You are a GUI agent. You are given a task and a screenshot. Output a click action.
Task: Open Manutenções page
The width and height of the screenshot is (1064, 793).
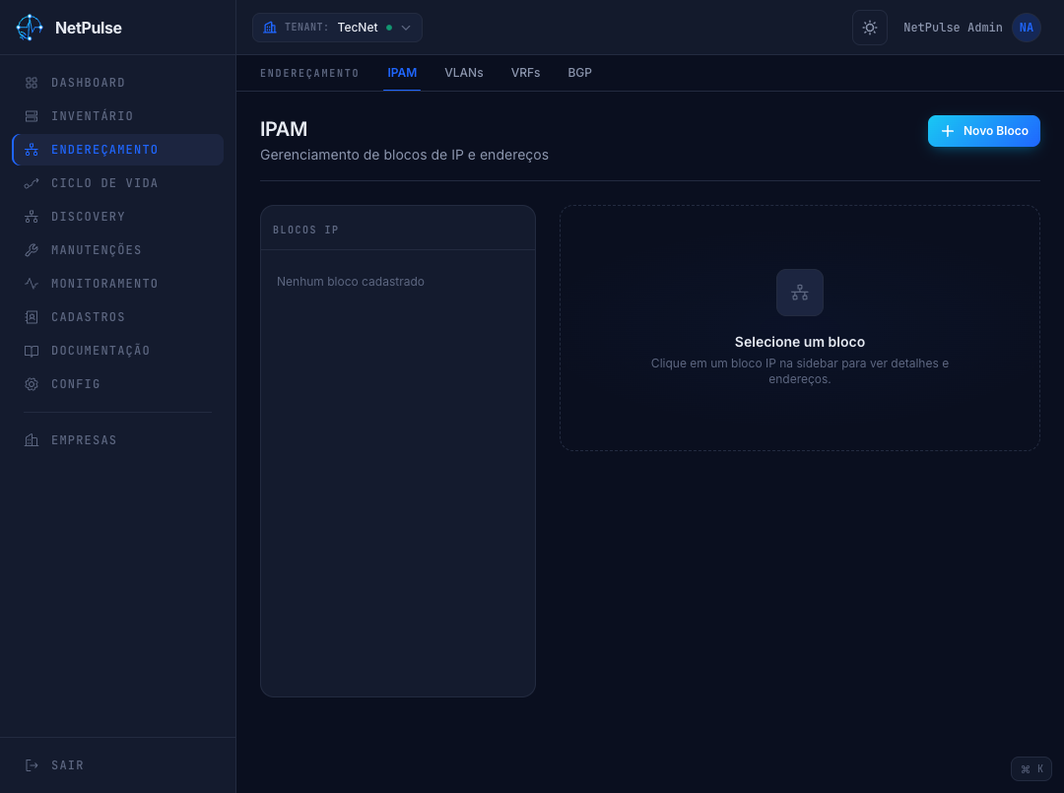point(118,250)
